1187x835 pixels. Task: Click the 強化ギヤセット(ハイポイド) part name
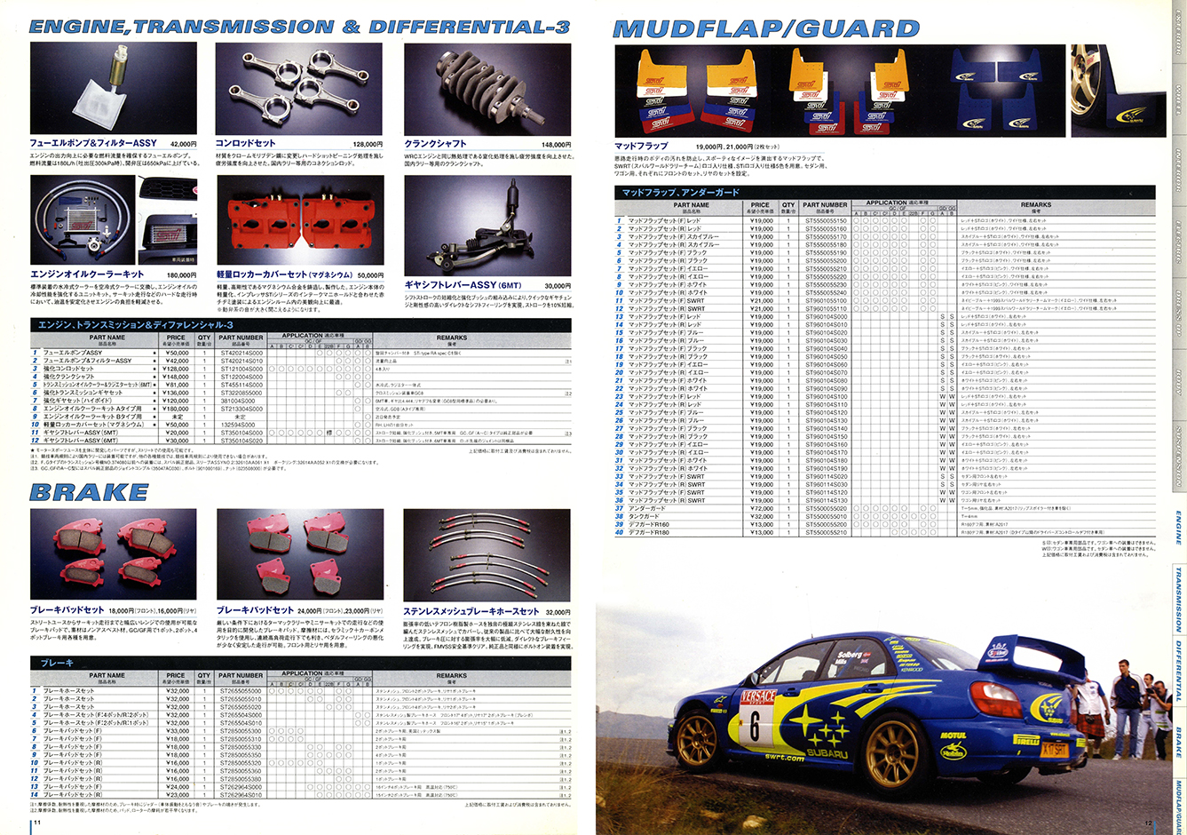(78, 401)
